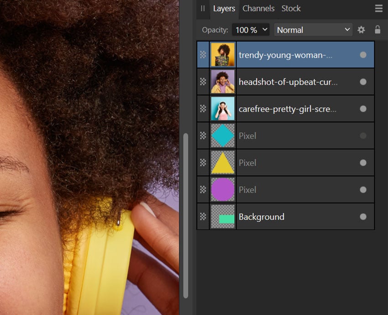The height and width of the screenshot is (315, 388).
Task: Open the Layers panel hamburger menu
Action: [x=378, y=8]
